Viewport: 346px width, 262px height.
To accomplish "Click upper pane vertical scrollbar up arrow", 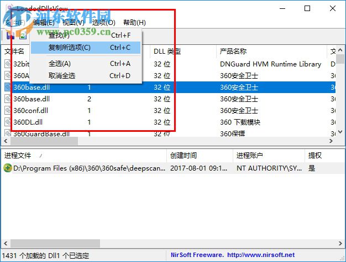I will 340,50.
